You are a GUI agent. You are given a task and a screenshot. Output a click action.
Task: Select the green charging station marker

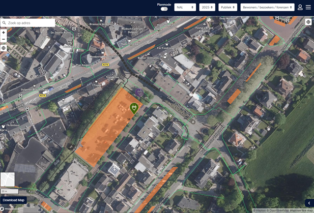click(x=134, y=108)
